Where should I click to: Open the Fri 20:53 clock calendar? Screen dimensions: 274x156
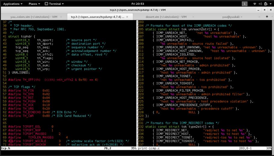coord(138,4)
